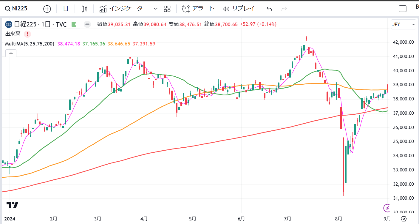Start bar リプレイ replay mode
This screenshot has width=419, height=224.
click(238, 9)
